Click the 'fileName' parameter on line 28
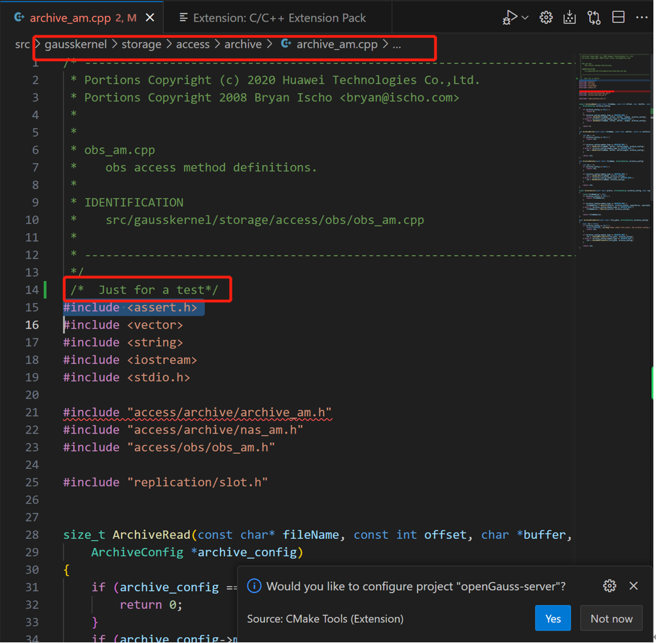Viewport: 656px width, 643px height. (310, 535)
